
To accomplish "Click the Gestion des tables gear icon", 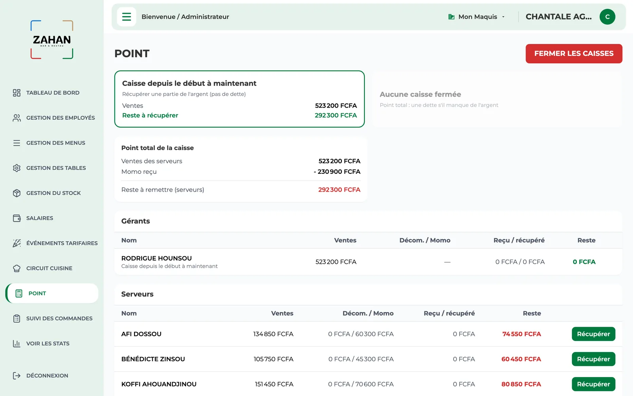I will tap(17, 168).
